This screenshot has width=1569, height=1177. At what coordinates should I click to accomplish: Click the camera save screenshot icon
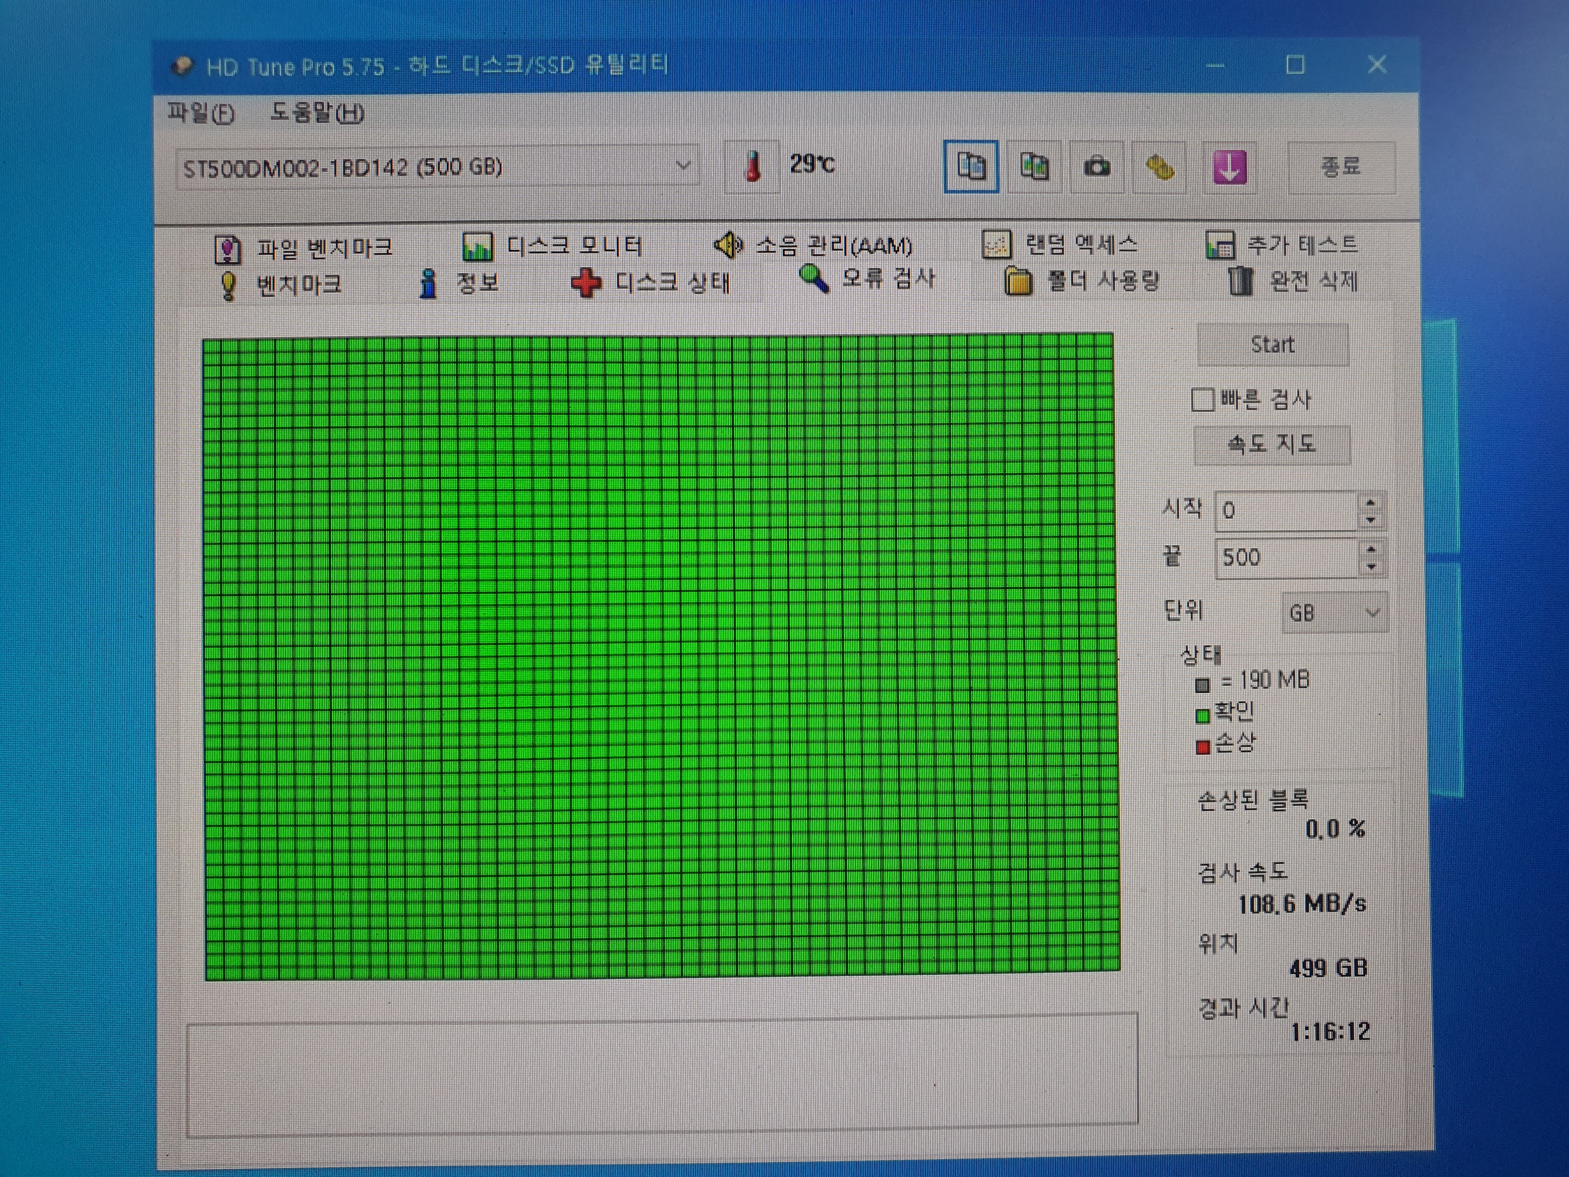(1097, 167)
